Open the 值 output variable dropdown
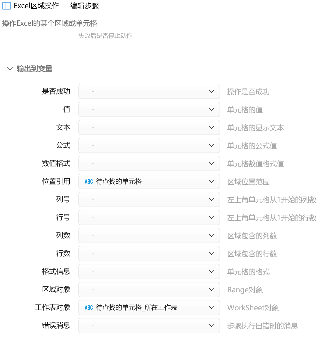The width and height of the screenshot is (331, 337). (149, 109)
